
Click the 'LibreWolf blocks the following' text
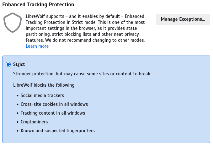(44, 85)
